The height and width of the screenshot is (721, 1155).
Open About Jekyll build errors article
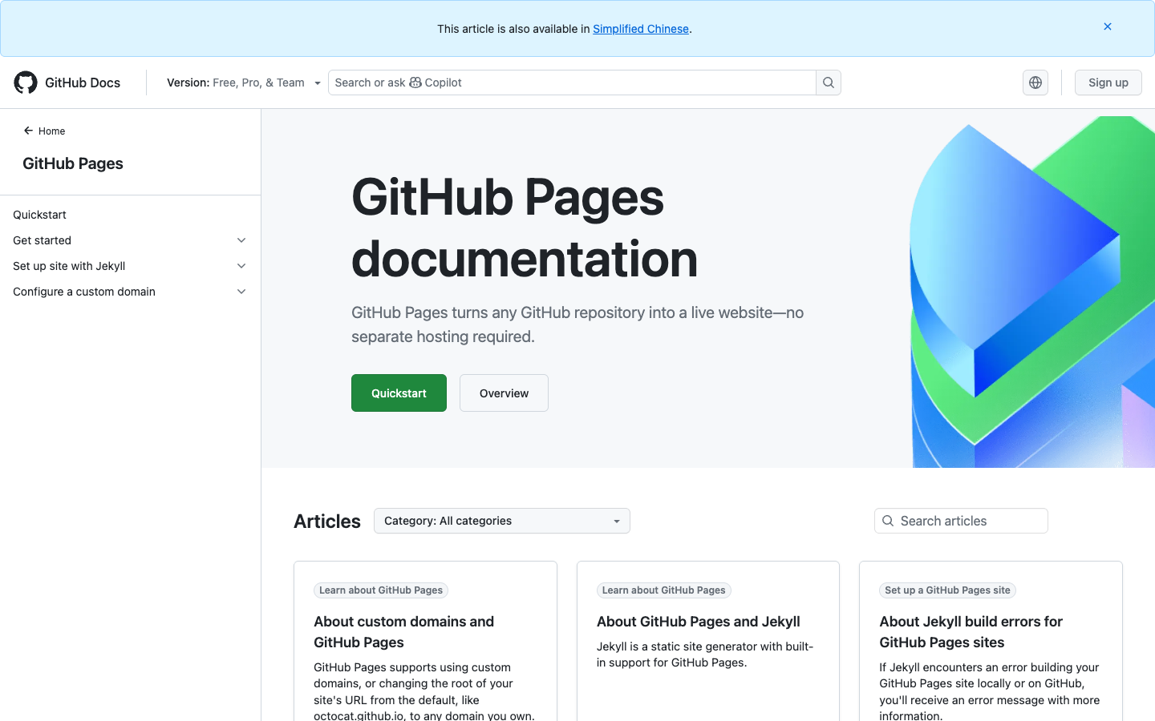pos(971,632)
